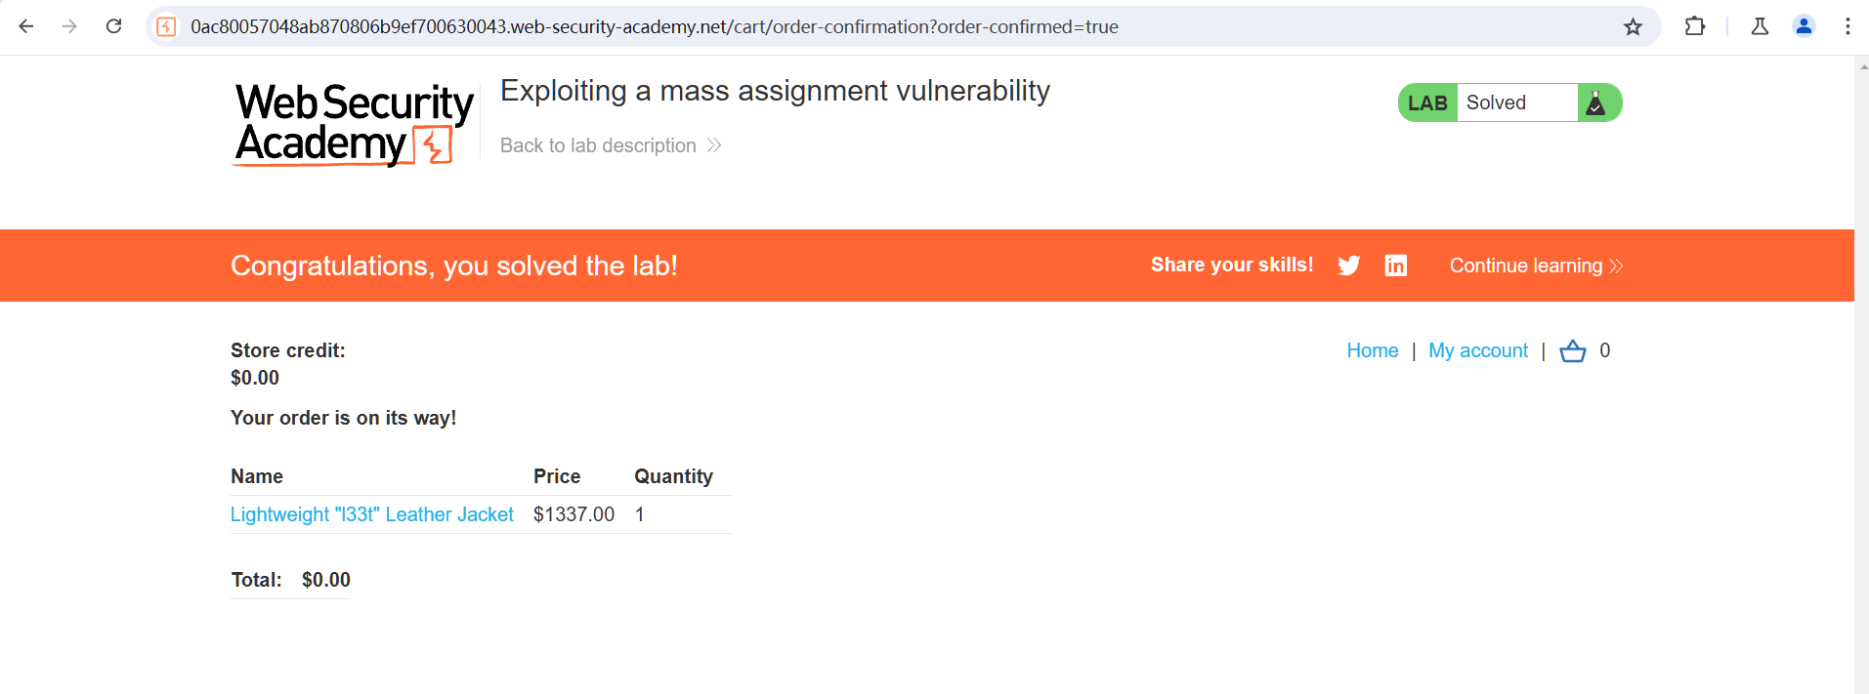Go to the Home page link
The width and height of the screenshot is (1869, 694).
pyautogui.click(x=1372, y=350)
